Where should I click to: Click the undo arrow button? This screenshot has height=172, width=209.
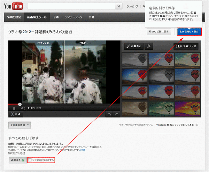pyautogui.click(x=109, y=114)
